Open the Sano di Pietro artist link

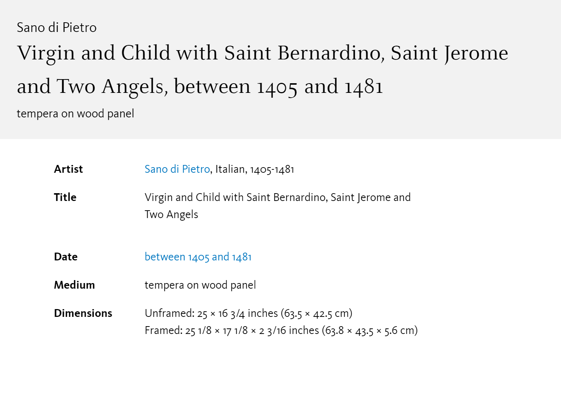[177, 169]
